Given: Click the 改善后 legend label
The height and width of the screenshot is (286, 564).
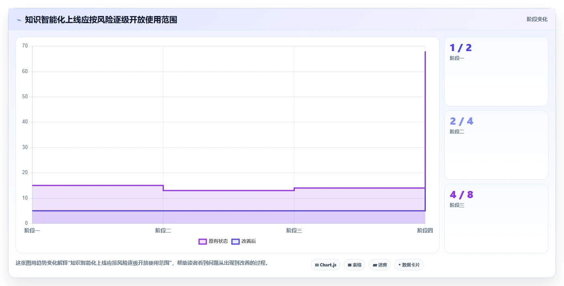Looking at the screenshot, I should [249, 241].
